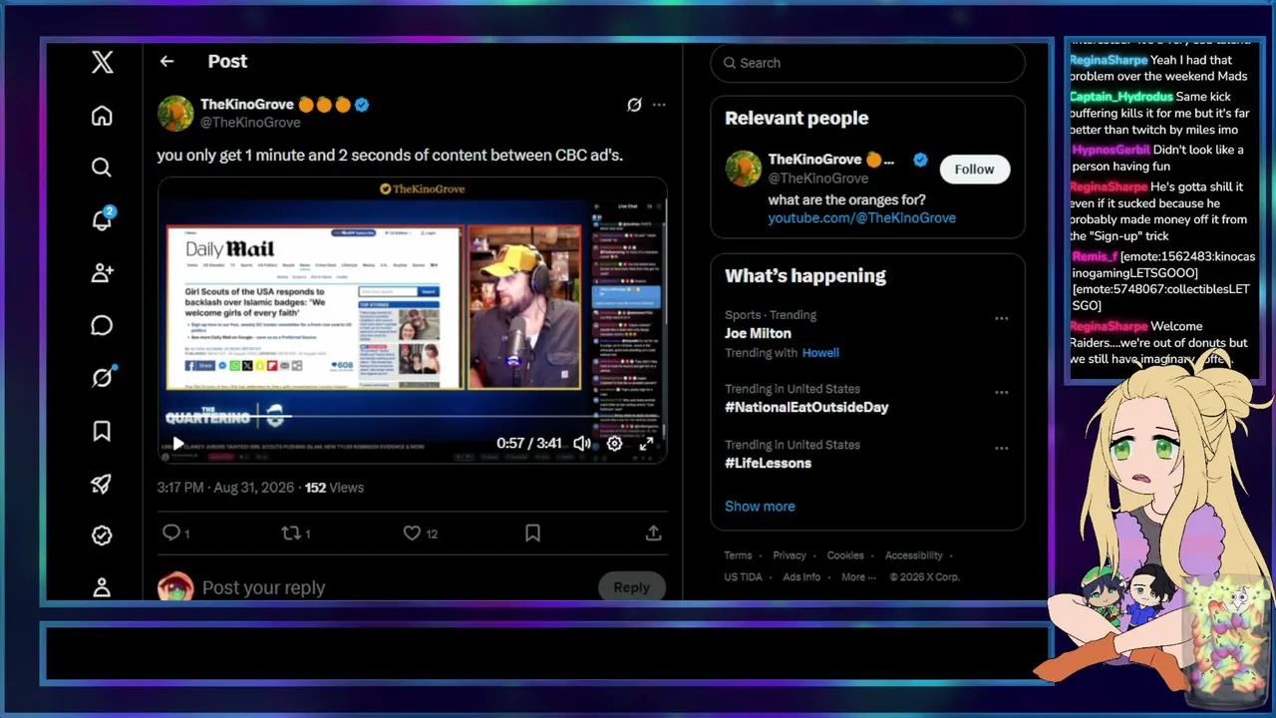Open the Chat bubble icon in sidebar

pos(102,325)
